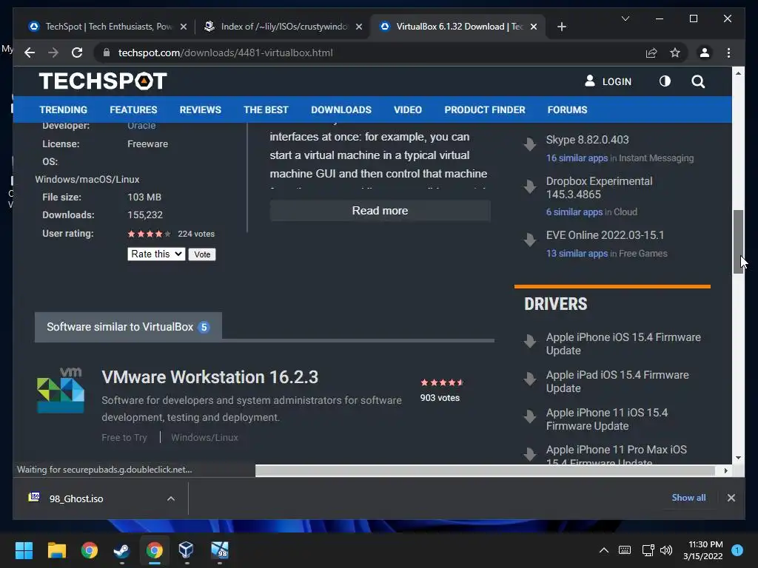Open THE BEST section
The image size is (758, 568).
point(266,109)
